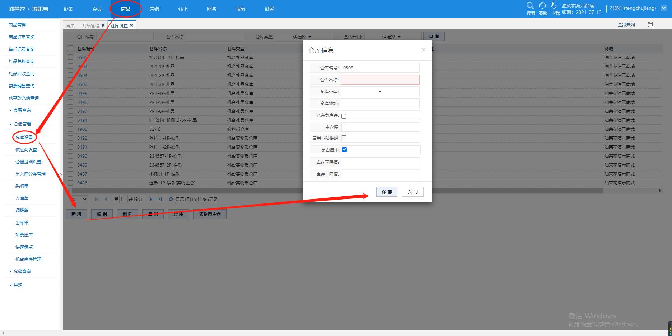672x336 pixels.
Task: Open the user account dropdown arrow
Action: pyautogui.click(x=664, y=8)
